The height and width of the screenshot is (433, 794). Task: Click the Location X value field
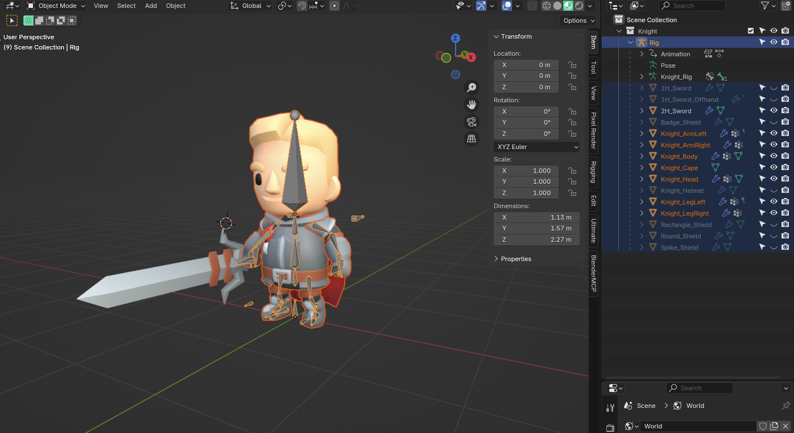click(x=526, y=64)
